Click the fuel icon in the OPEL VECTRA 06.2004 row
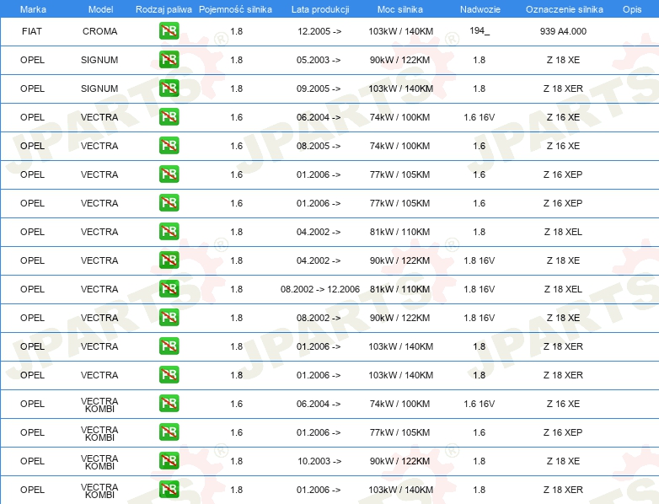The image size is (659, 504). coord(169,116)
